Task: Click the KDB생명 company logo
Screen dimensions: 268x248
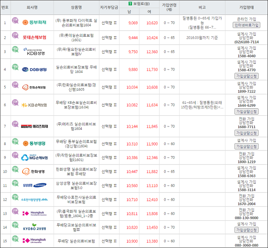Action: coord(34,51)
